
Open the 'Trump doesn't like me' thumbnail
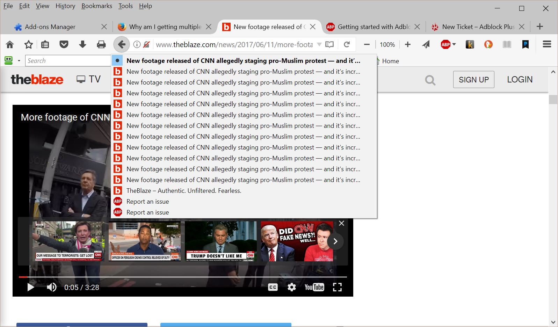click(220, 241)
